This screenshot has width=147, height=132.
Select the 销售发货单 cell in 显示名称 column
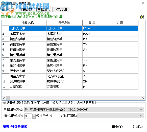64,44
